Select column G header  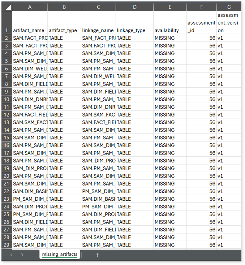228,7
